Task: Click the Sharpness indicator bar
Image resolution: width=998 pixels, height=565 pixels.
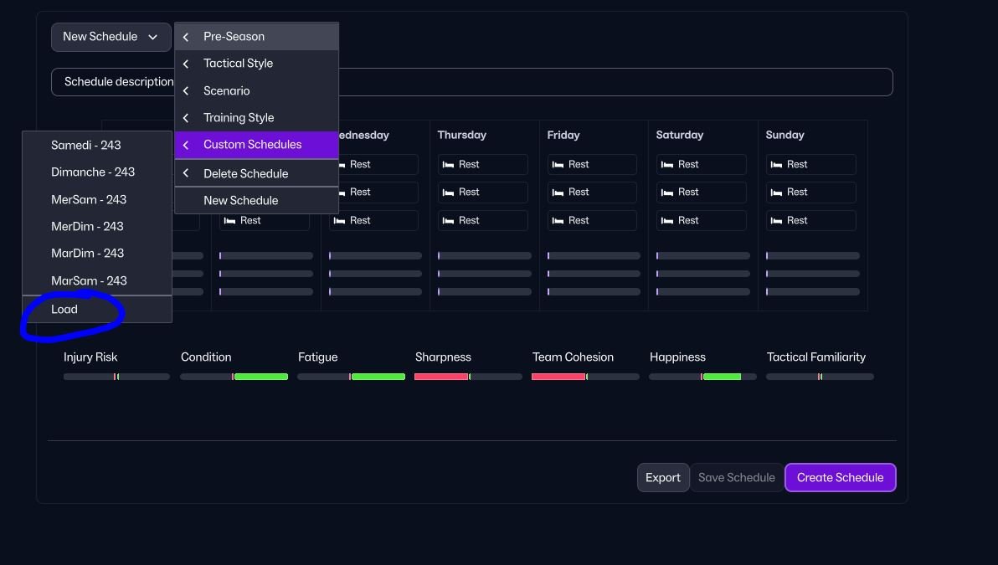Action: click(x=469, y=377)
